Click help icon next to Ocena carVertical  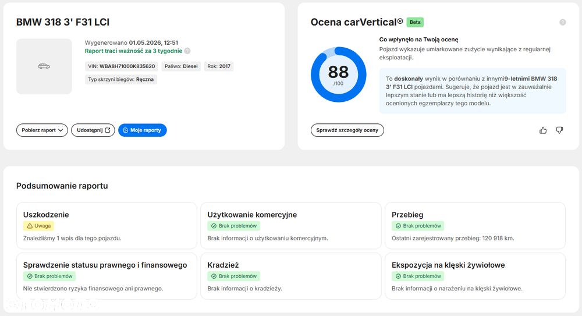click(x=563, y=22)
